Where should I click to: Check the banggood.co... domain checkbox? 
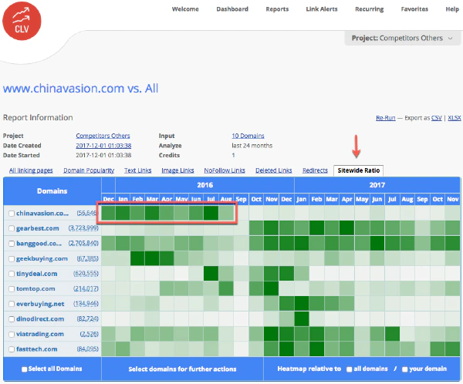click(x=12, y=244)
